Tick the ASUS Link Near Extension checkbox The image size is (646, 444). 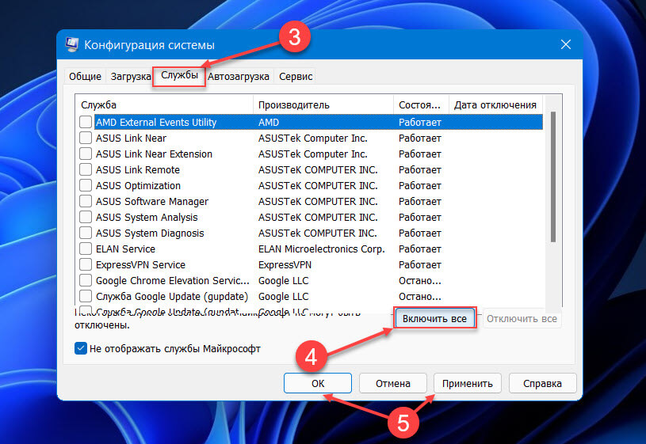coord(86,154)
